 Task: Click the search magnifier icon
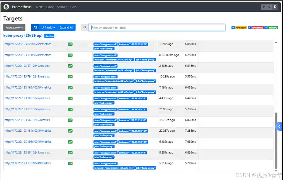point(85,28)
